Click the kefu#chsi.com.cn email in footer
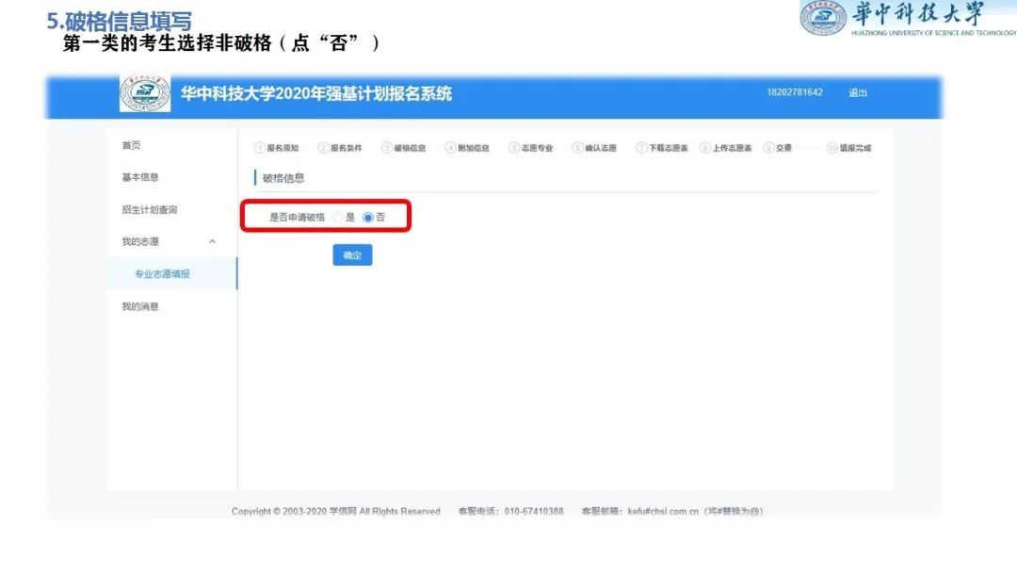 tap(663, 512)
